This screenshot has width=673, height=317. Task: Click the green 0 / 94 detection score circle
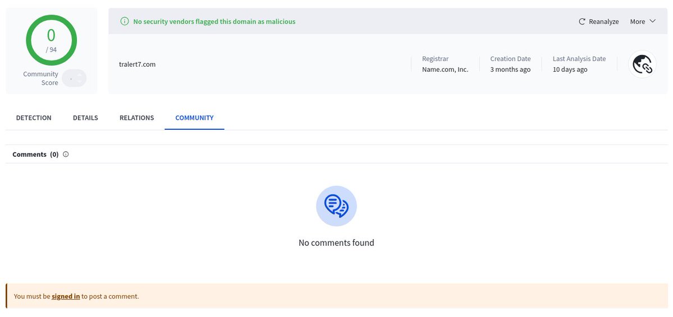52,40
